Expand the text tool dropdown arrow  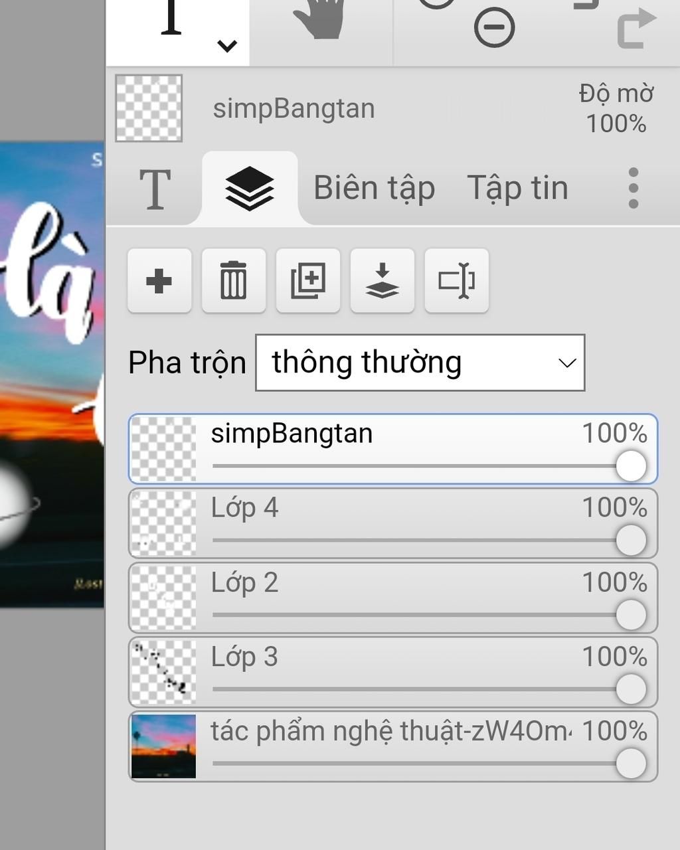[x=227, y=46]
